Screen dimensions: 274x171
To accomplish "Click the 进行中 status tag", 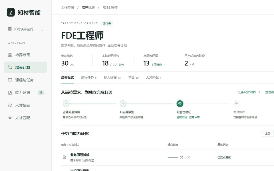I will (106, 23).
